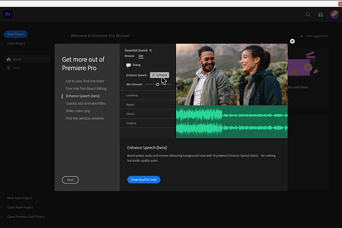
Task: Open the search magnifier icon
Action: point(308,14)
